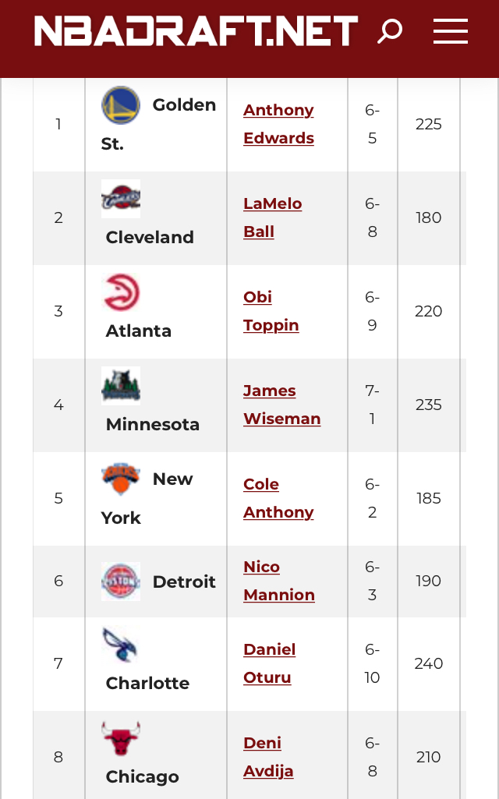Open Obi Toppin player link
This screenshot has height=799, width=499.
point(271,311)
